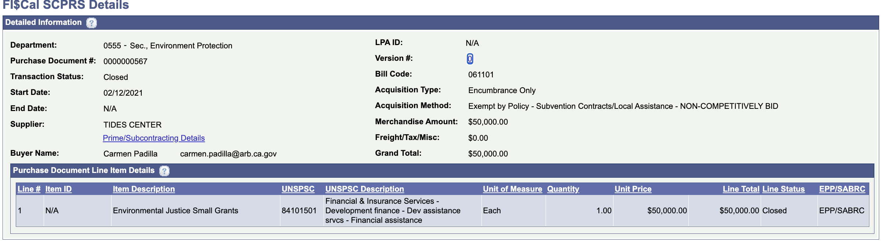This screenshot has height=247, width=888.
Task: Sort by the UNSPSC code column
Action: click(x=298, y=189)
